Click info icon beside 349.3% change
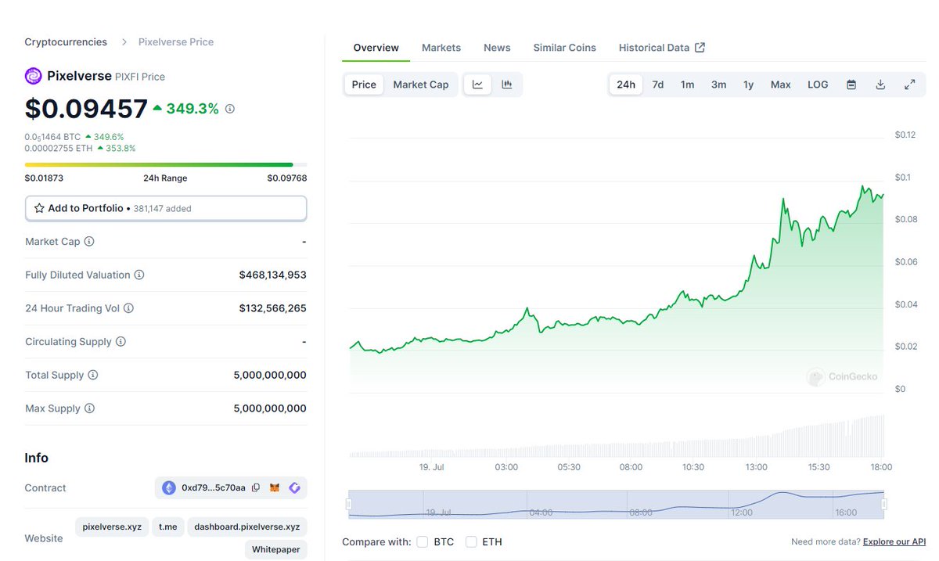The width and height of the screenshot is (939, 561). [x=229, y=109]
